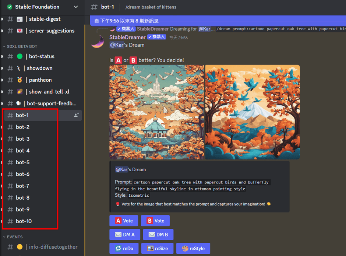Vote for image B
This screenshot has height=256, width=346.
[x=155, y=221]
